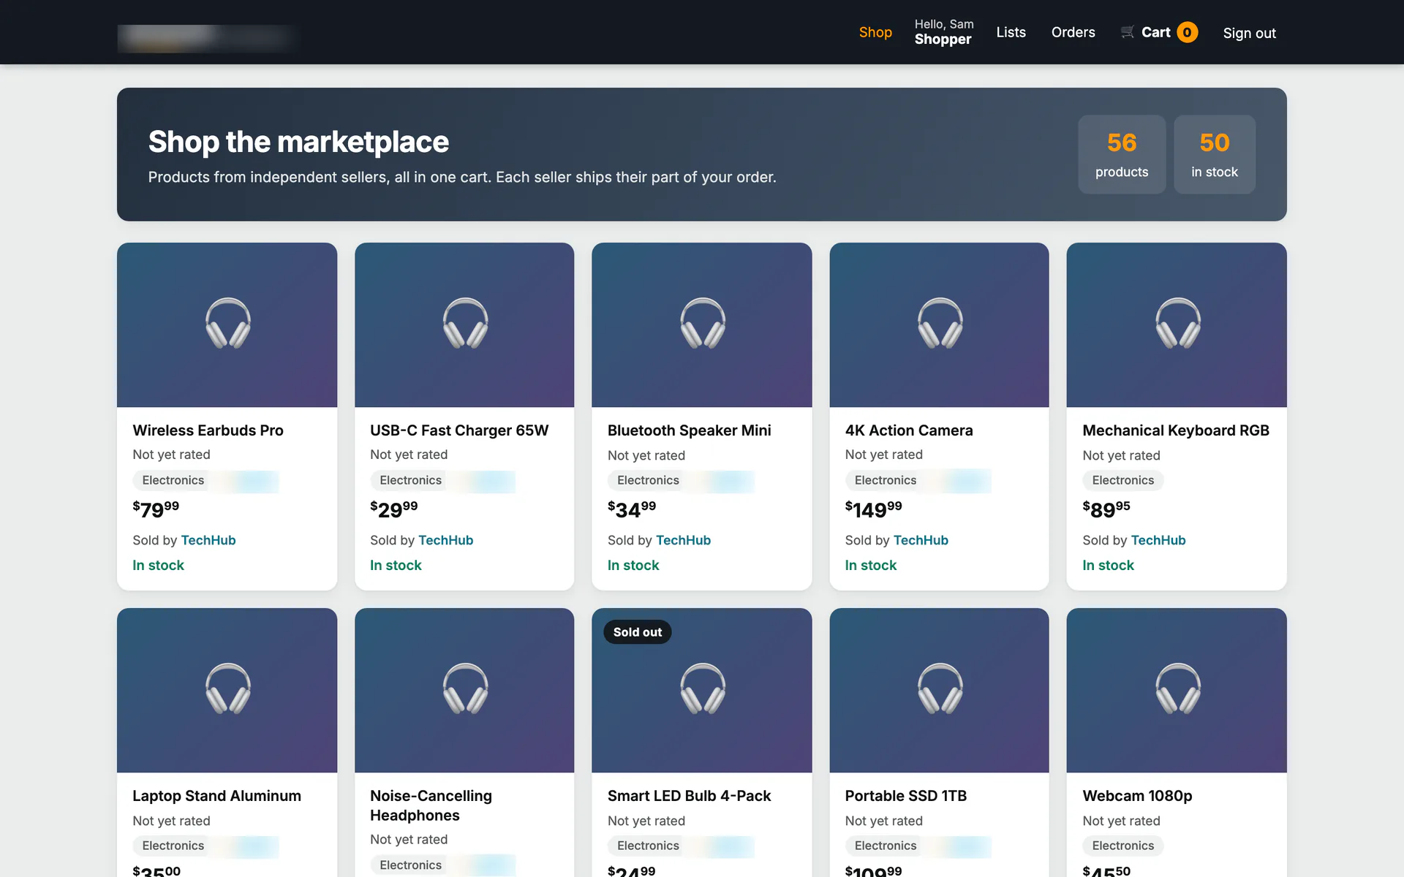The width and height of the screenshot is (1404, 877).
Task: Open the 4K Action Camera title
Action: click(x=909, y=430)
